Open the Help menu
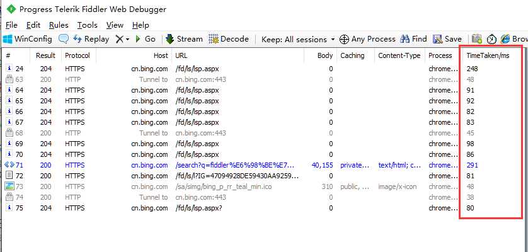This screenshot has width=528, height=252. tap(141, 25)
